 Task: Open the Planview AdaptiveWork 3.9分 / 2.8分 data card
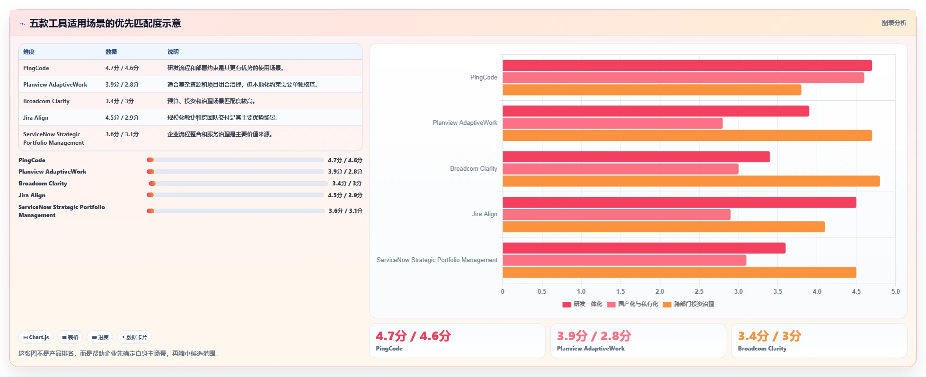click(638, 341)
